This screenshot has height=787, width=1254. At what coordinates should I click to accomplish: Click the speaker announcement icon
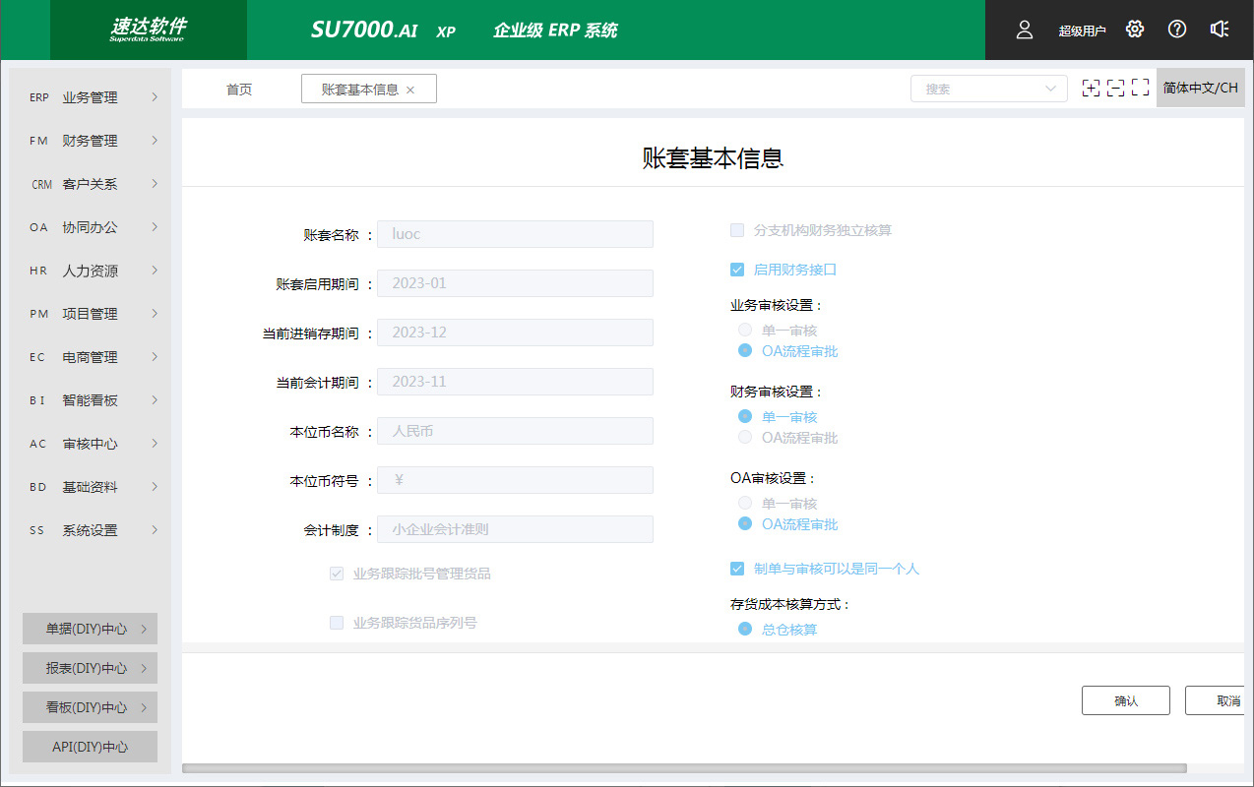[x=1220, y=30]
